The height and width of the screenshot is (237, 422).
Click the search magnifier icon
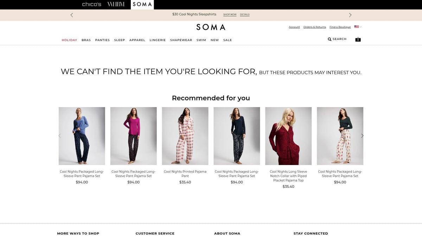coord(330,39)
